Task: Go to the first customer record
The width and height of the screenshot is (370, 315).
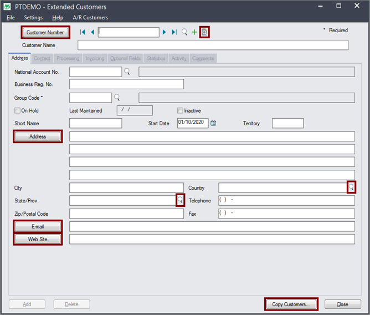Action: click(x=83, y=33)
